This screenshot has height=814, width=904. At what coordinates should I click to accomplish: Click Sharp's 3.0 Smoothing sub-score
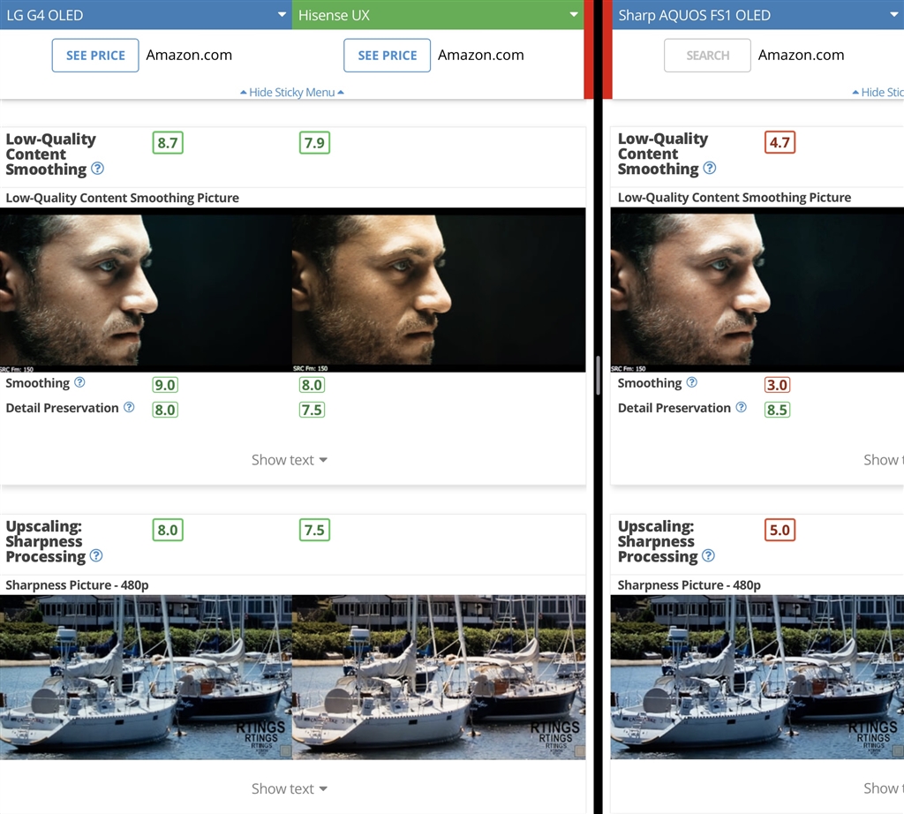(x=777, y=385)
